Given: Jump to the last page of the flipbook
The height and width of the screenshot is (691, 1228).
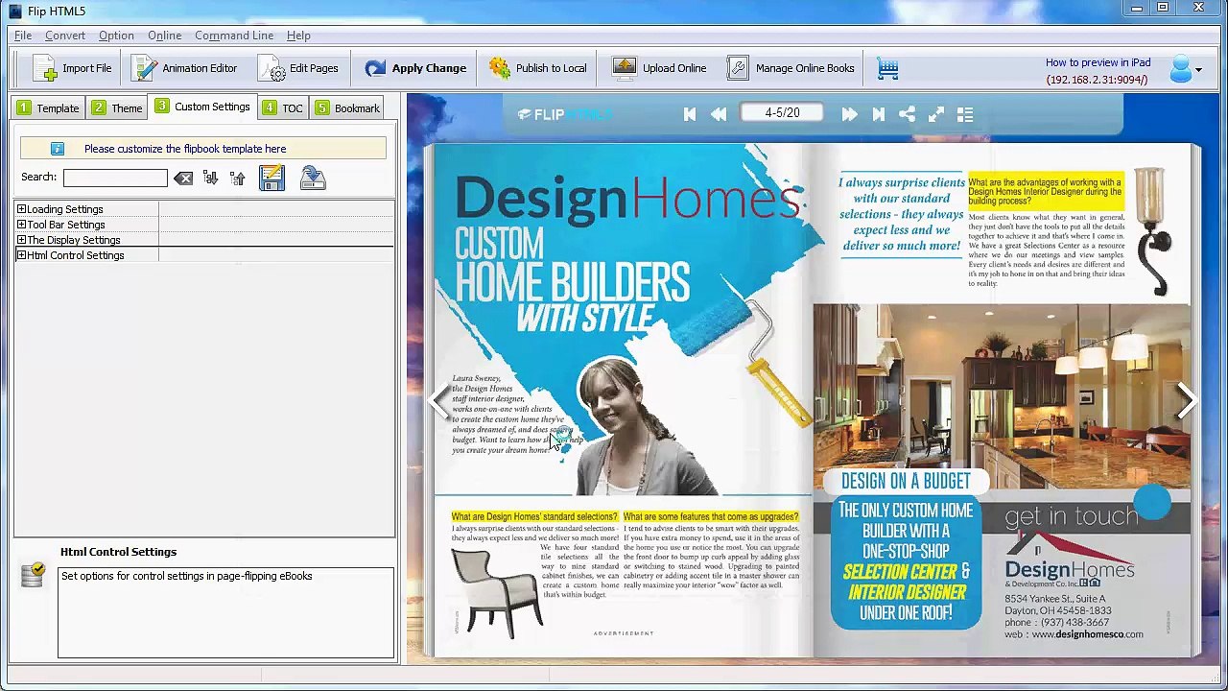Looking at the screenshot, I should point(878,114).
